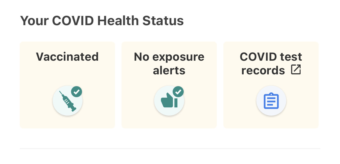Viewport: 340px width, 164px height.
Task: Click the external link icon beside records
Action: 296,70
